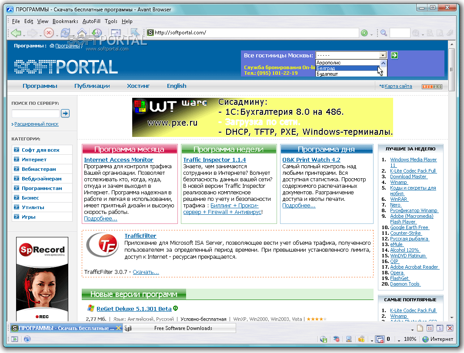Viewport: 464px width, 353px height.
Task: Click the green Go button beside address bar
Action: coord(364,33)
